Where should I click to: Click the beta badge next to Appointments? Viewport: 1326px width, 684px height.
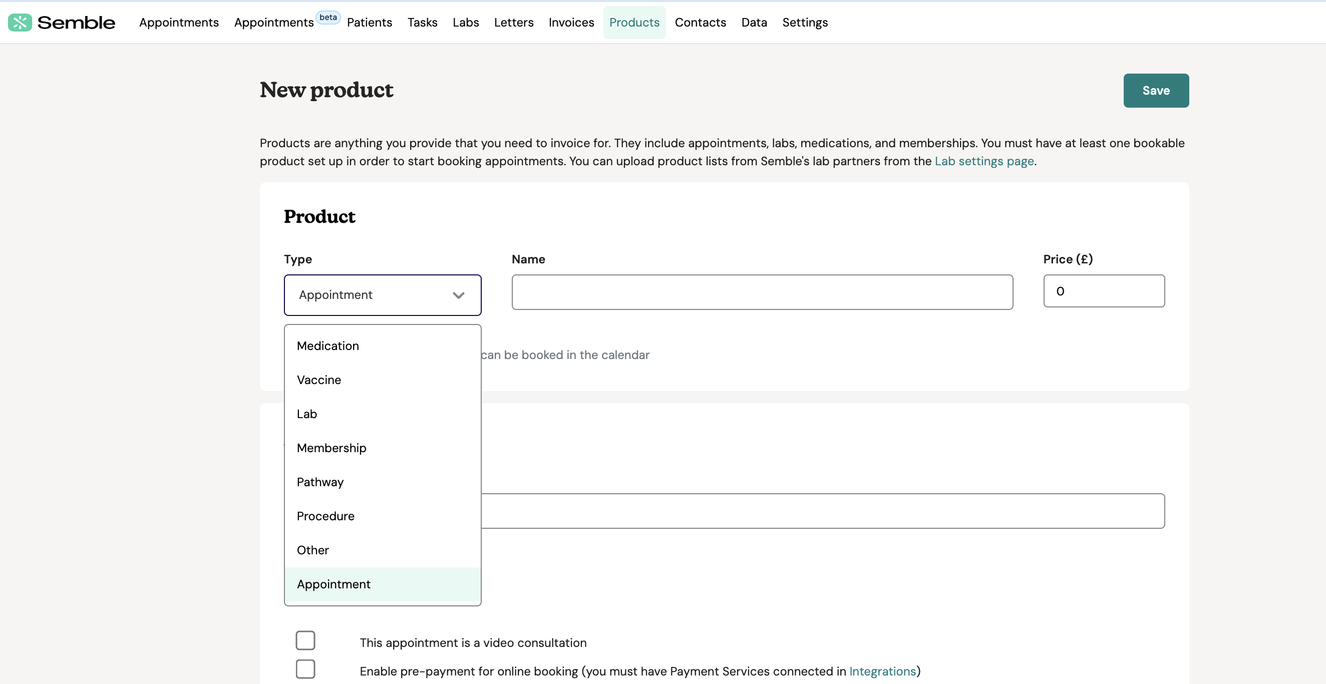pos(328,18)
